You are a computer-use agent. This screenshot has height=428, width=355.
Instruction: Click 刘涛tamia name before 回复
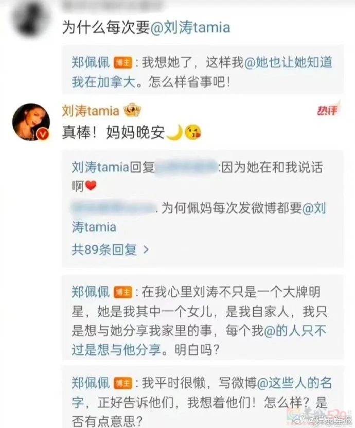pyautogui.click(x=100, y=167)
